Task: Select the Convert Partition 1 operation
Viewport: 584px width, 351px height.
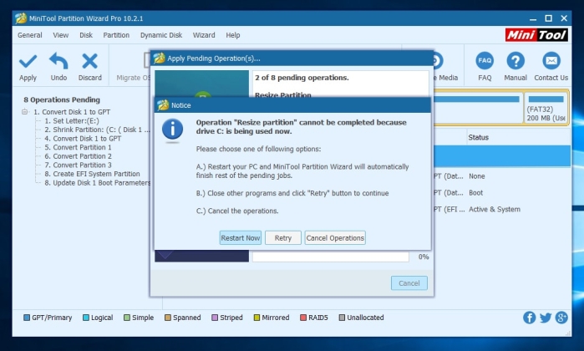Action: click(x=78, y=147)
